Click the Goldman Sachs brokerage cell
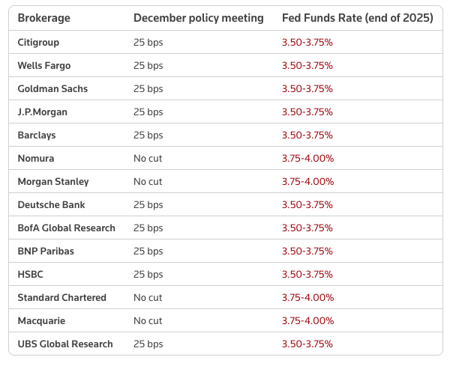The width and height of the screenshot is (456, 366). point(52,89)
